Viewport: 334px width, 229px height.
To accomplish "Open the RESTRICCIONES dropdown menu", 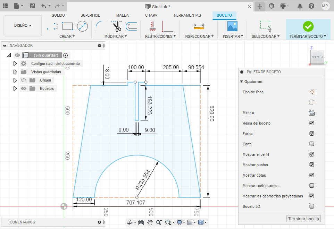I will [160, 36].
